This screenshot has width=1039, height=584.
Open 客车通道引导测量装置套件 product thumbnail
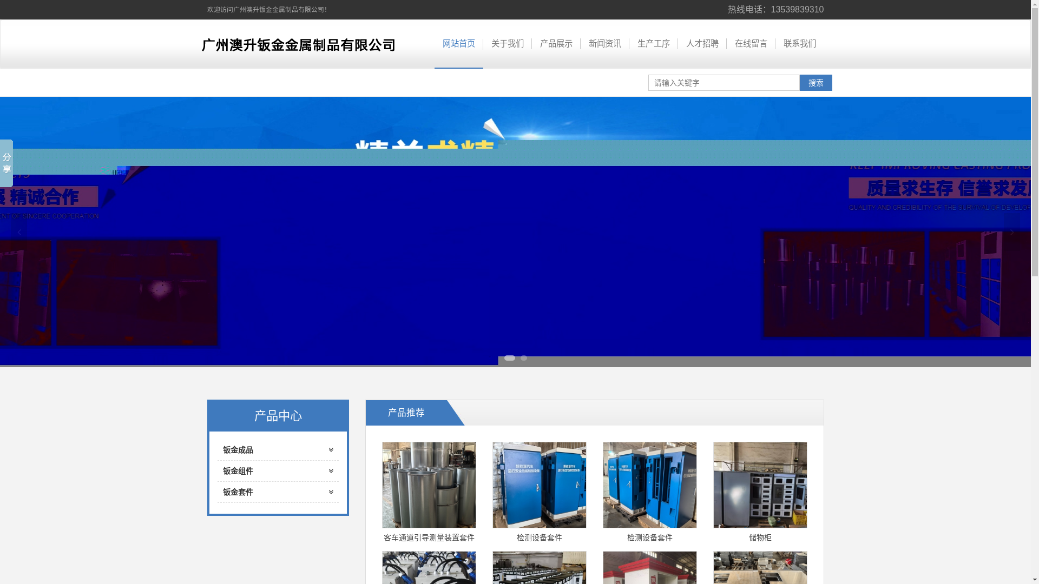point(429,485)
